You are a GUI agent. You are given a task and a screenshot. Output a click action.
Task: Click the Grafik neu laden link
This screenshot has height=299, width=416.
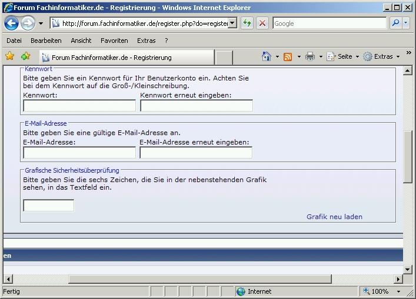334,217
